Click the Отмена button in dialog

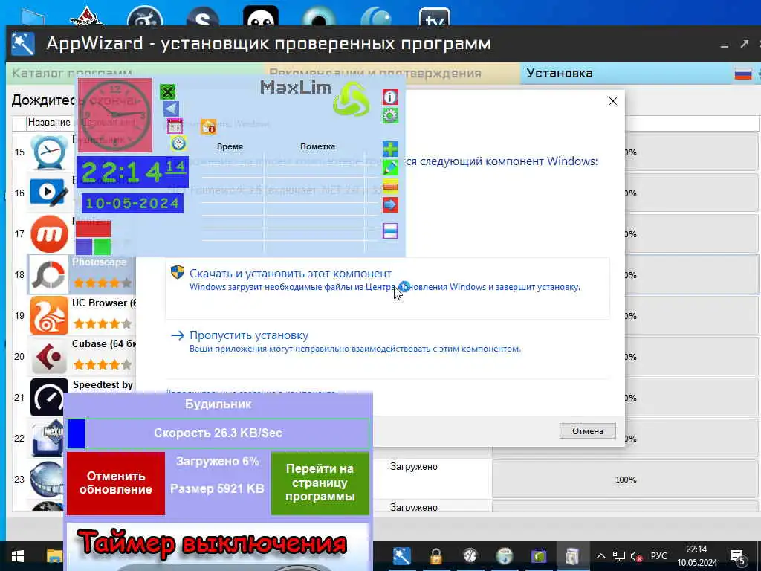pyautogui.click(x=587, y=431)
